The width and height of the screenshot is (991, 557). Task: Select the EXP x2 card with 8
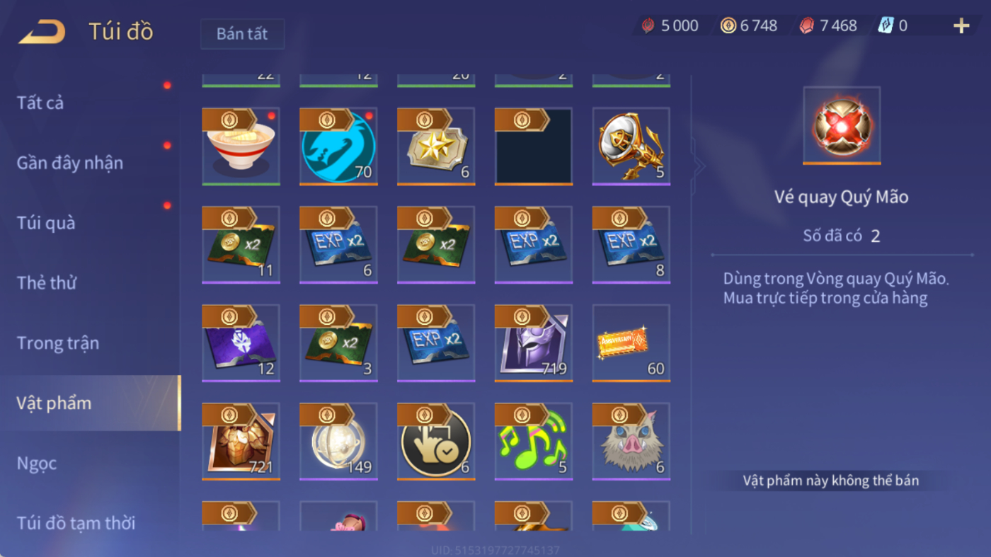631,245
